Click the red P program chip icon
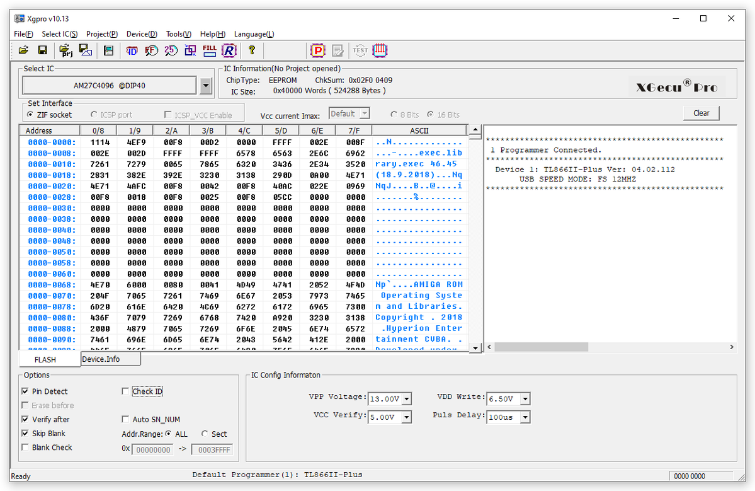 [x=318, y=50]
